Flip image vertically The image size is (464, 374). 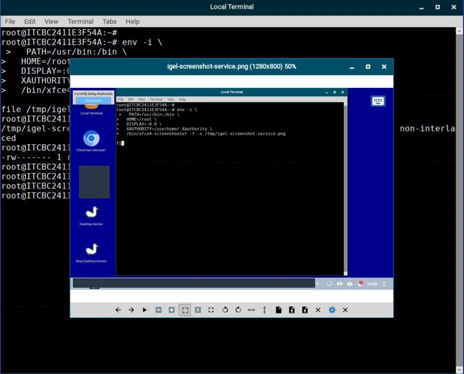265,310
